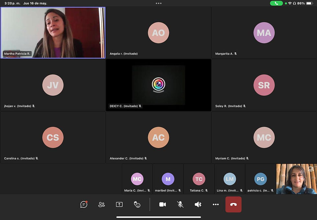Tap the muted mic icon beside jhojan v.
The image size is (317, 220).
(34, 106)
